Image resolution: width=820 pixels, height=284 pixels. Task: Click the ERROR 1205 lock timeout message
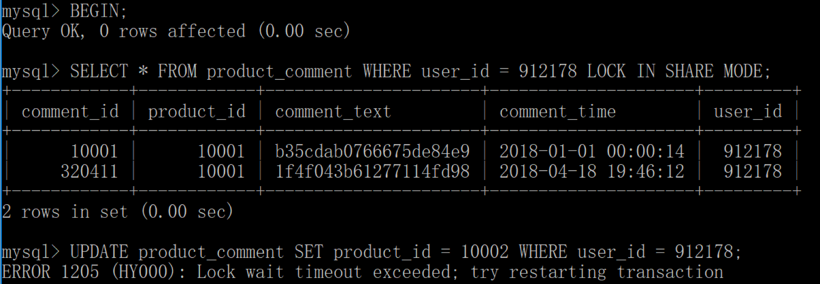click(363, 272)
